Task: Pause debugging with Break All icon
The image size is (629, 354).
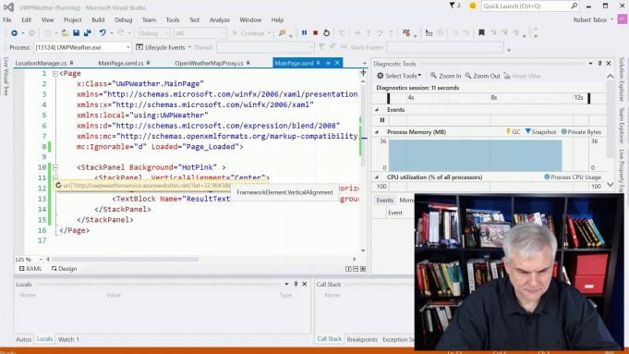Action: [304, 33]
